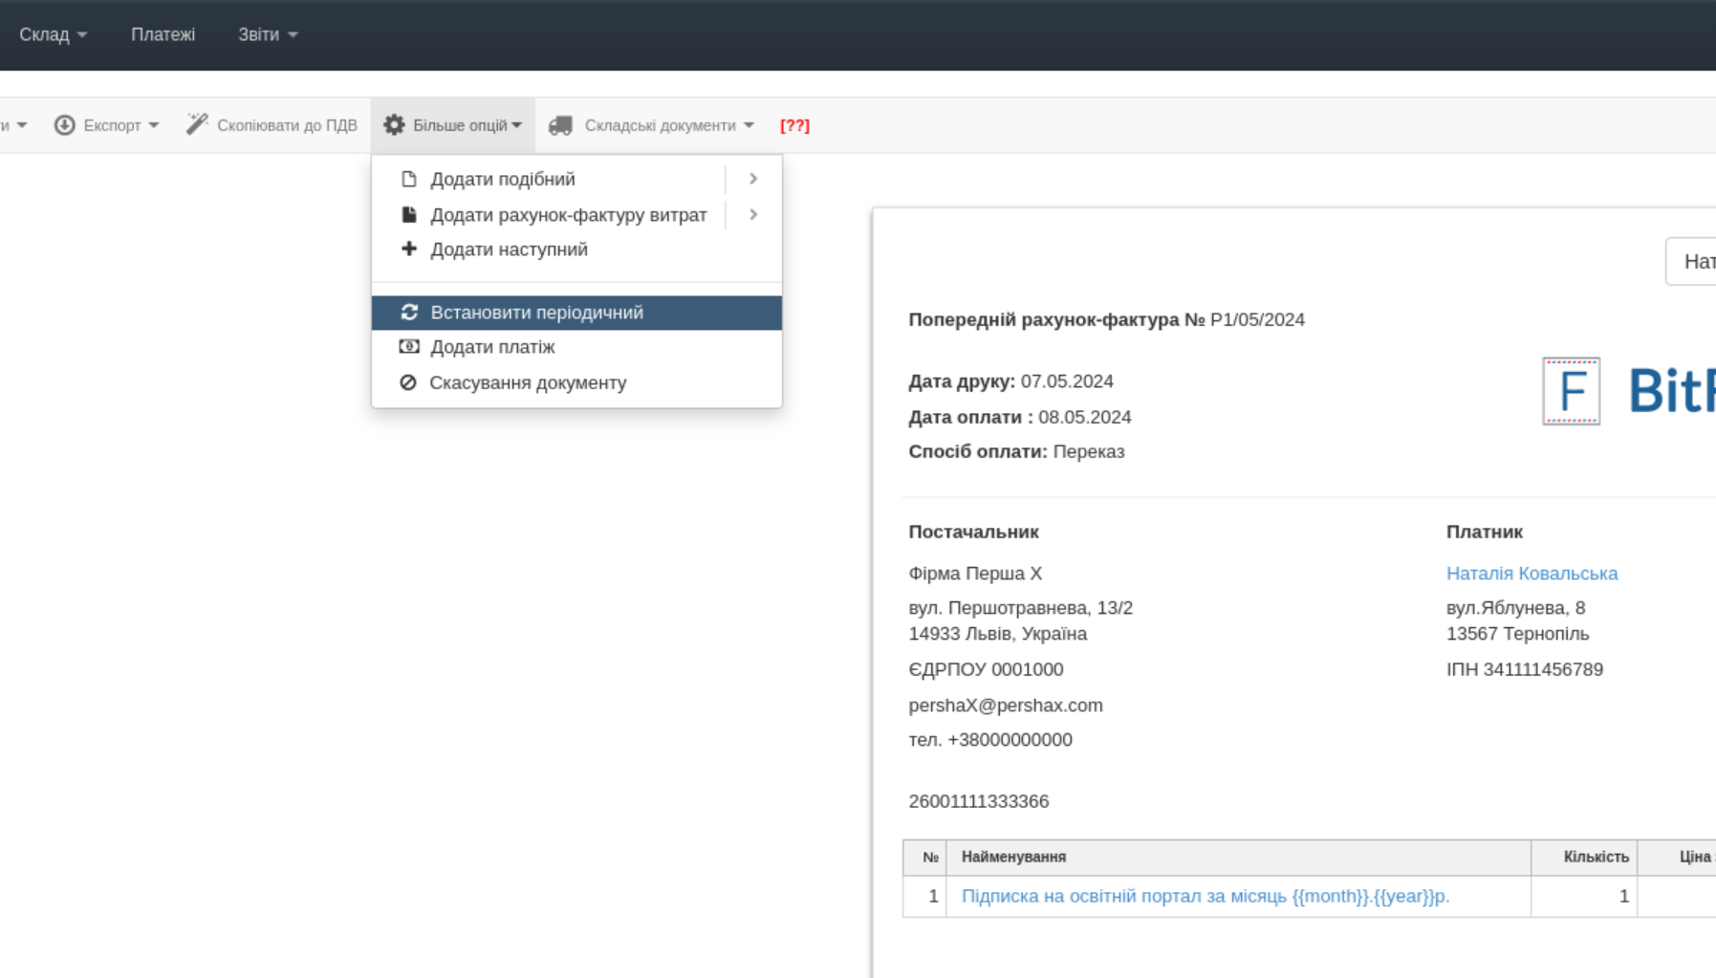Open the Склад dropdown in top bar
Screen dimensions: 1716x978
tap(54, 34)
